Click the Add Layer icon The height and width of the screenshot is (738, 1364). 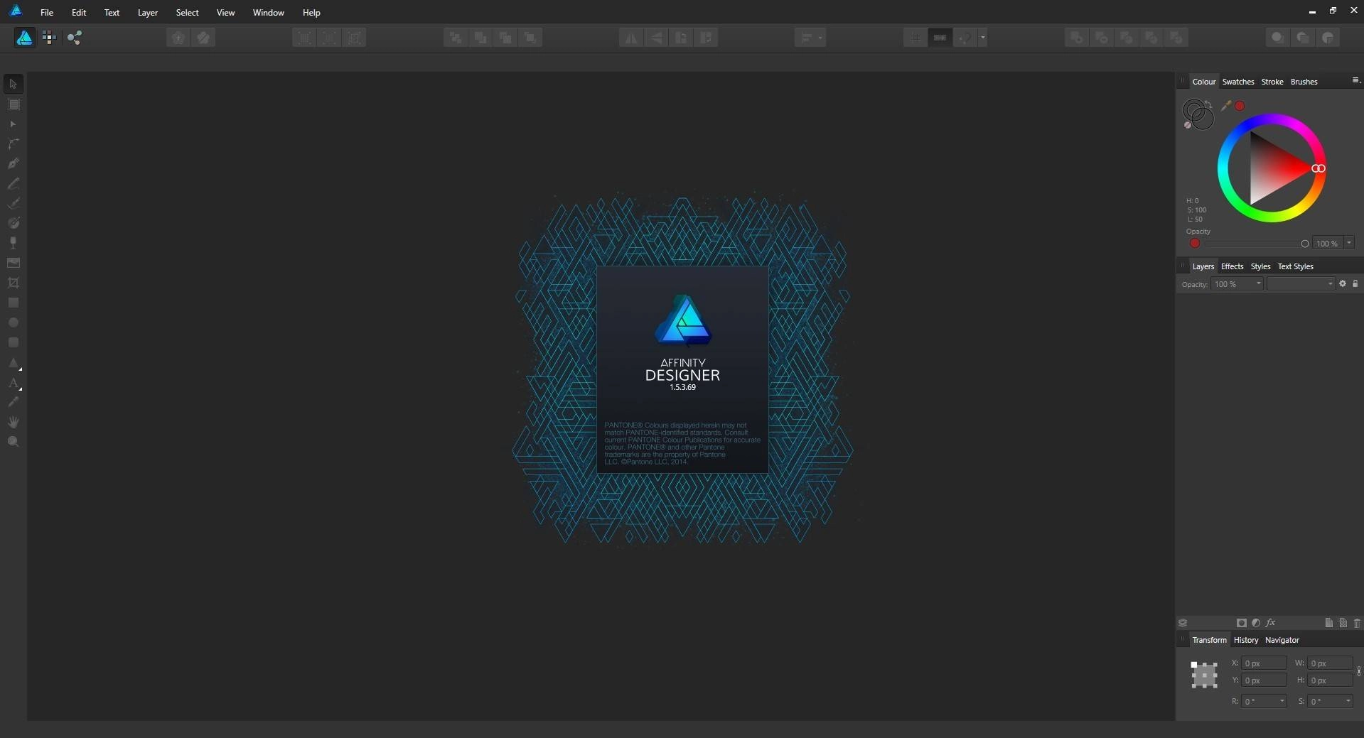point(1328,623)
